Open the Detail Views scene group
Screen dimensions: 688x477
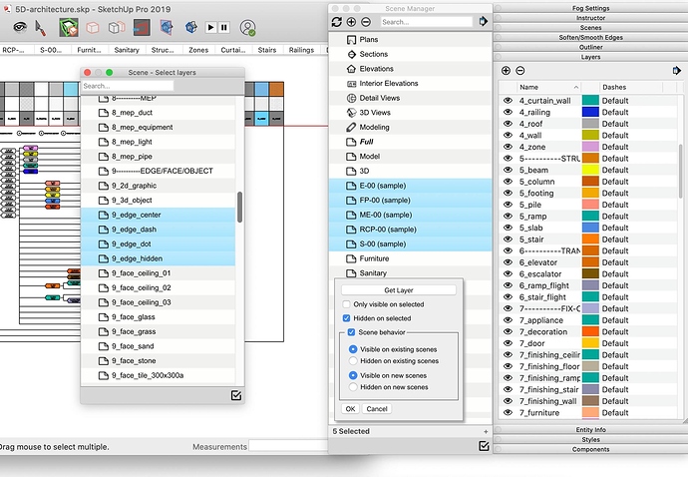pyautogui.click(x=410, y=98)
